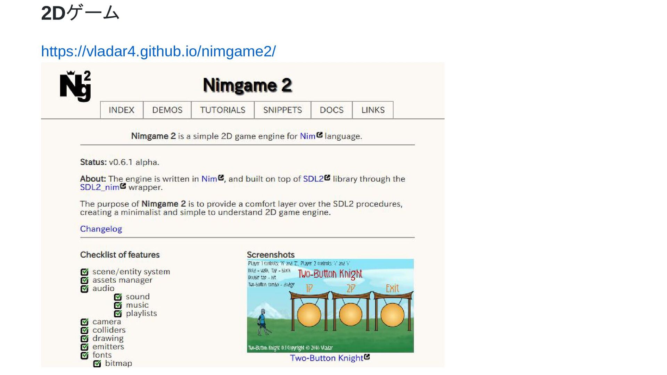Toggle the playlists checkbox
Viewport: 667px width, 375px height.
(x=118, y=314)
